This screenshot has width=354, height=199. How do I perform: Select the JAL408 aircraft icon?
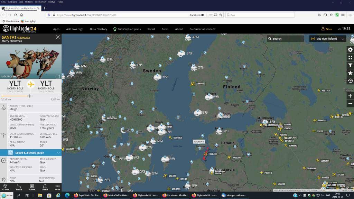point(165,176)
